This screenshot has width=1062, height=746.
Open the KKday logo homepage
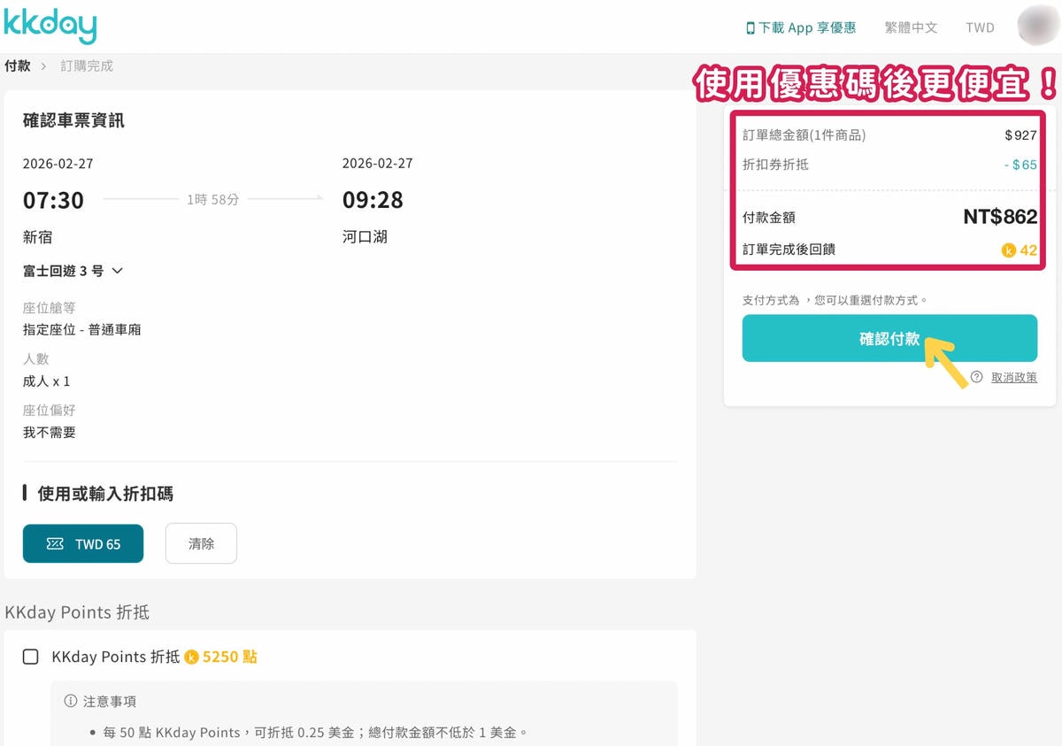[x=50, y=26]
